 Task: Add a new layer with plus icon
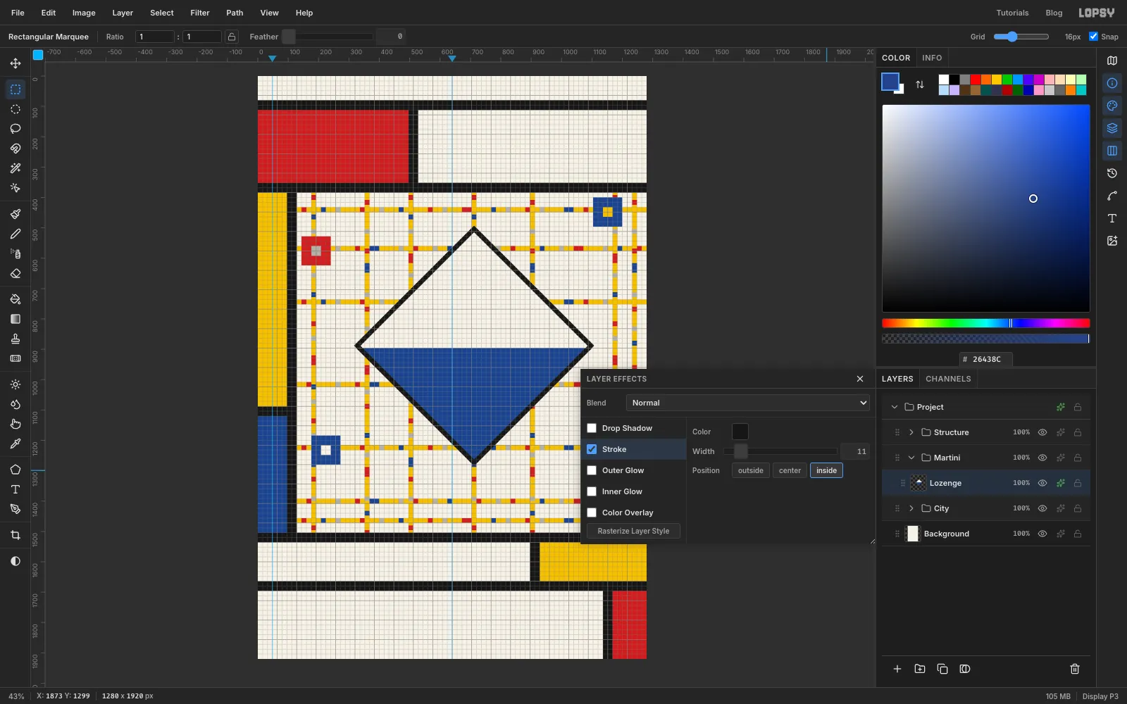point(897,669)
